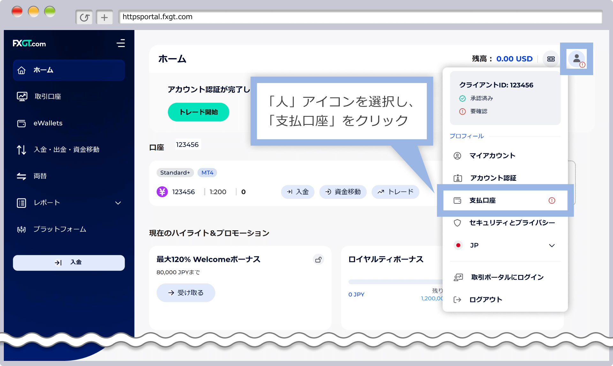Select the 両替 exchange icon
This screenshot has height=366, width=613.
point(21,176)
